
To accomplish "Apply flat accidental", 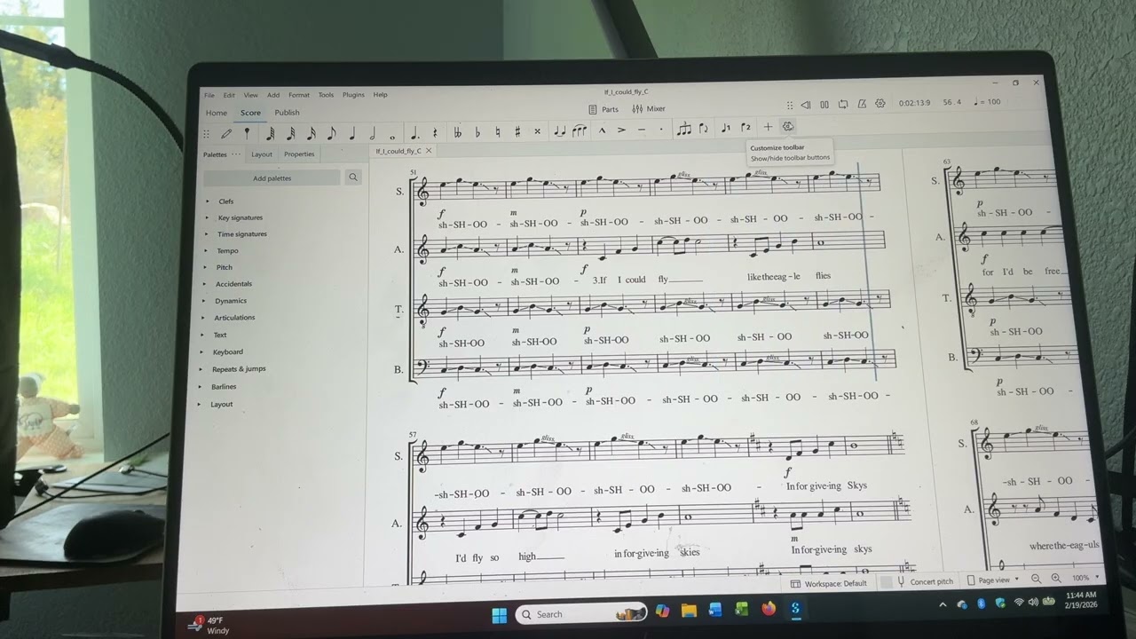I will point(477,132).
